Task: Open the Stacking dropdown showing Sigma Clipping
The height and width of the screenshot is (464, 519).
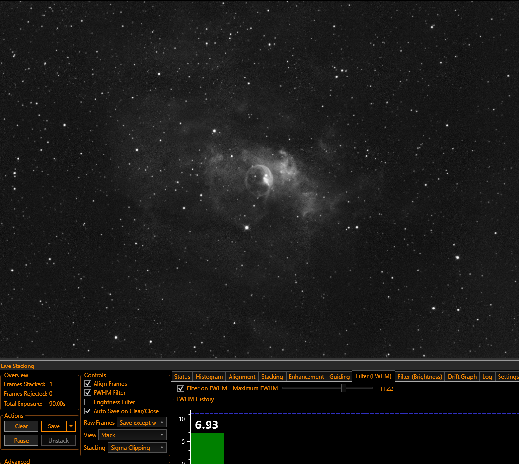Action: 137,448
